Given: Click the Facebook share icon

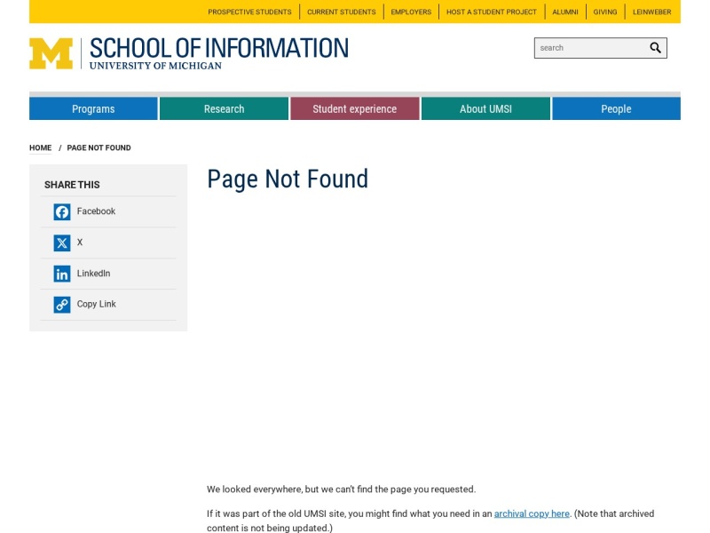Looking at the screenshot, I should coord(62,211).
